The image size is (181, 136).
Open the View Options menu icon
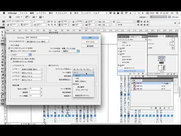click(28, 17)
